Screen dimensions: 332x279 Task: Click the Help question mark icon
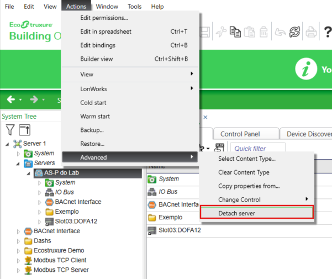pos(328,32)
